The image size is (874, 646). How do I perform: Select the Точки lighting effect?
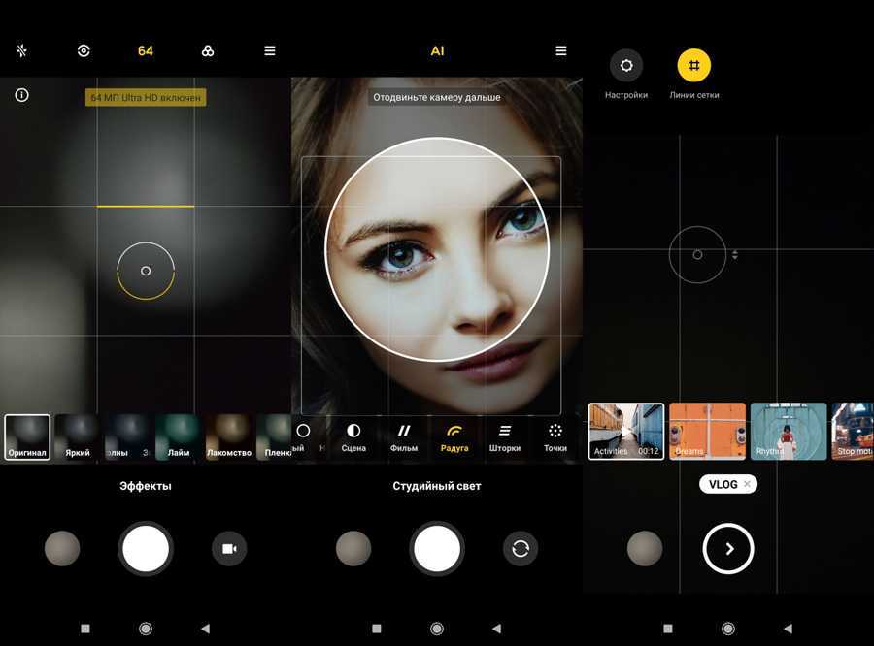click(x=555, y=436)
